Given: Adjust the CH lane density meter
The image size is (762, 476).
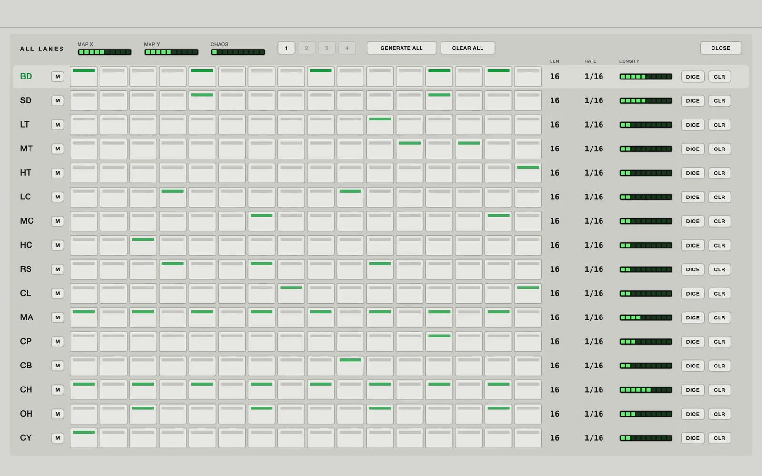Looking at the screenshot, I should pyautogui.click(x=646, y=390).
